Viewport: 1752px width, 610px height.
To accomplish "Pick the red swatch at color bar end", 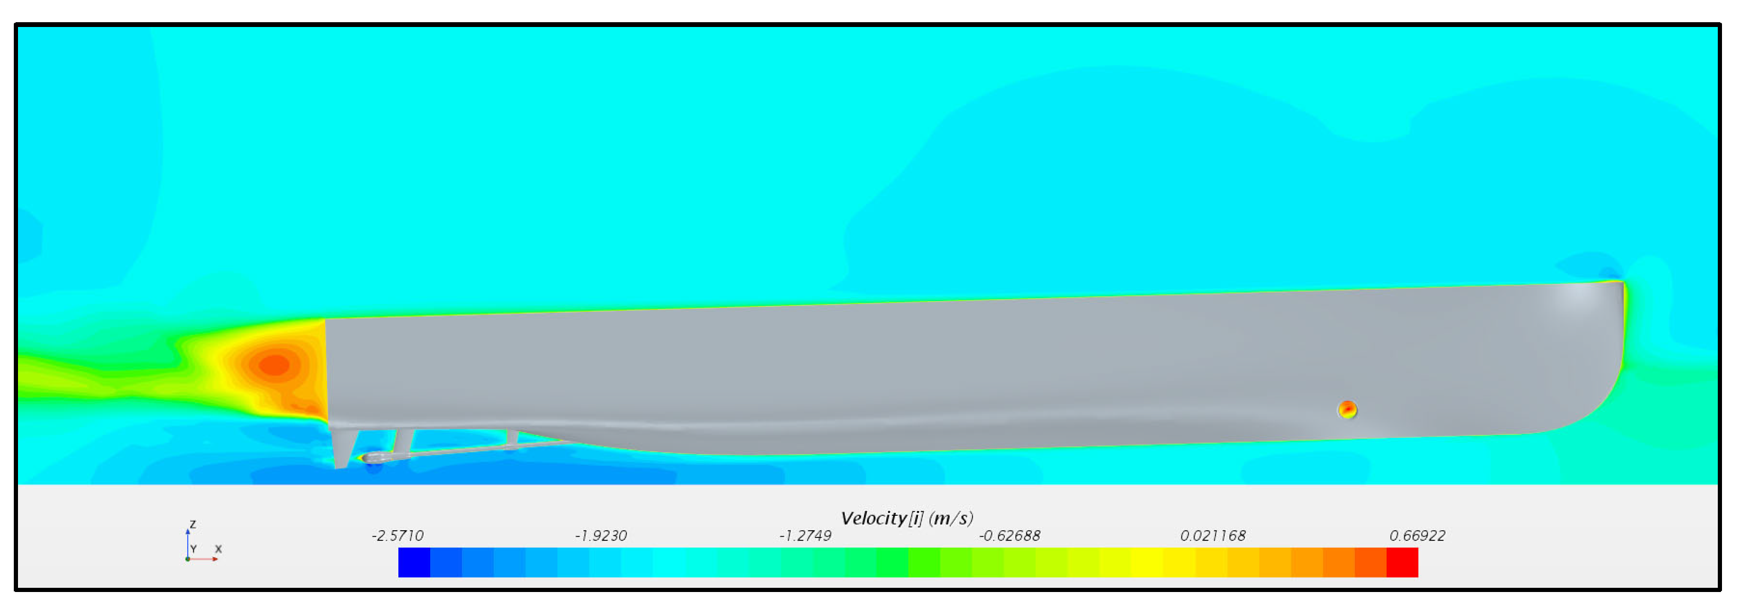I will 1402,563.
